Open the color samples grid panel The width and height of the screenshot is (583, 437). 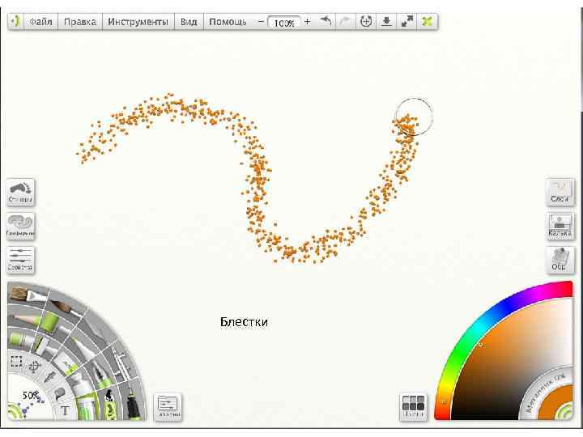[x=413, y=406]
